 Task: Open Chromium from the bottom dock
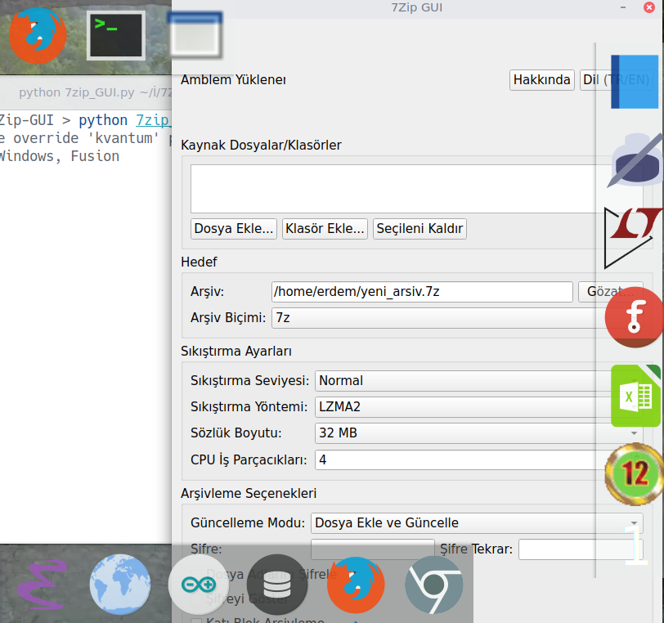(434, 585)
